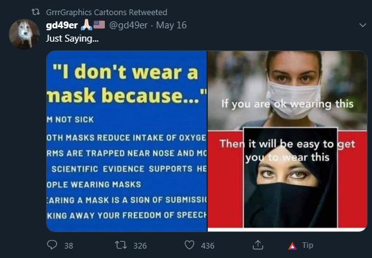Open the gd49er dog profile avatar
The image size is (372, 258).
[x=24, y=34]
